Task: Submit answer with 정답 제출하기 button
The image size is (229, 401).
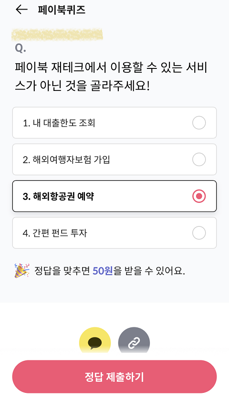Action: coord(114,377)
